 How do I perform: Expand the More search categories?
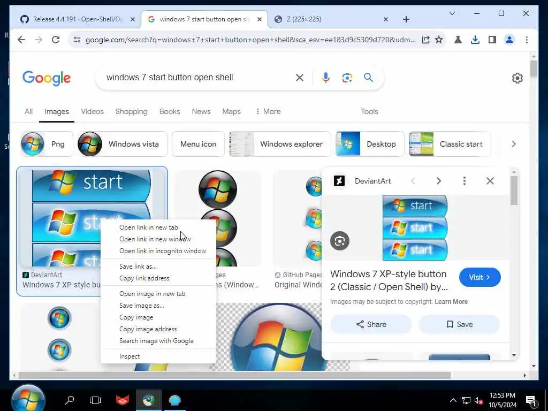[x=268, y=111]
